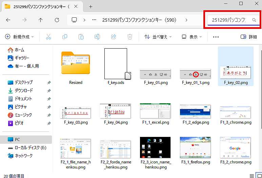Viewport: 262px width, 178px height.
Task: Navigate back with the left arrow
Action: click(8, 20)
